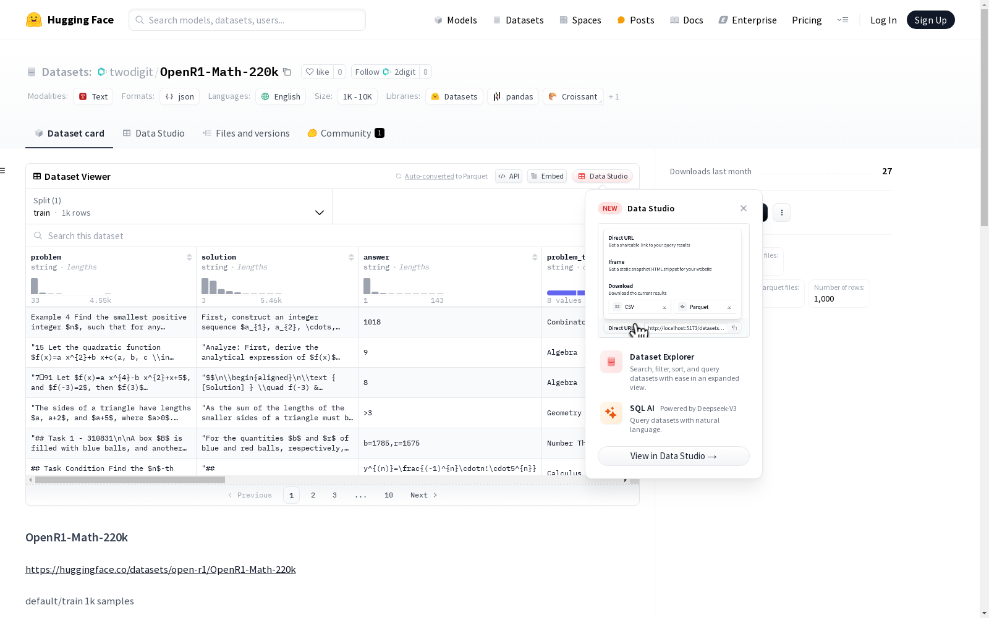
Task: Go to Posts
Action: (635, 20)
